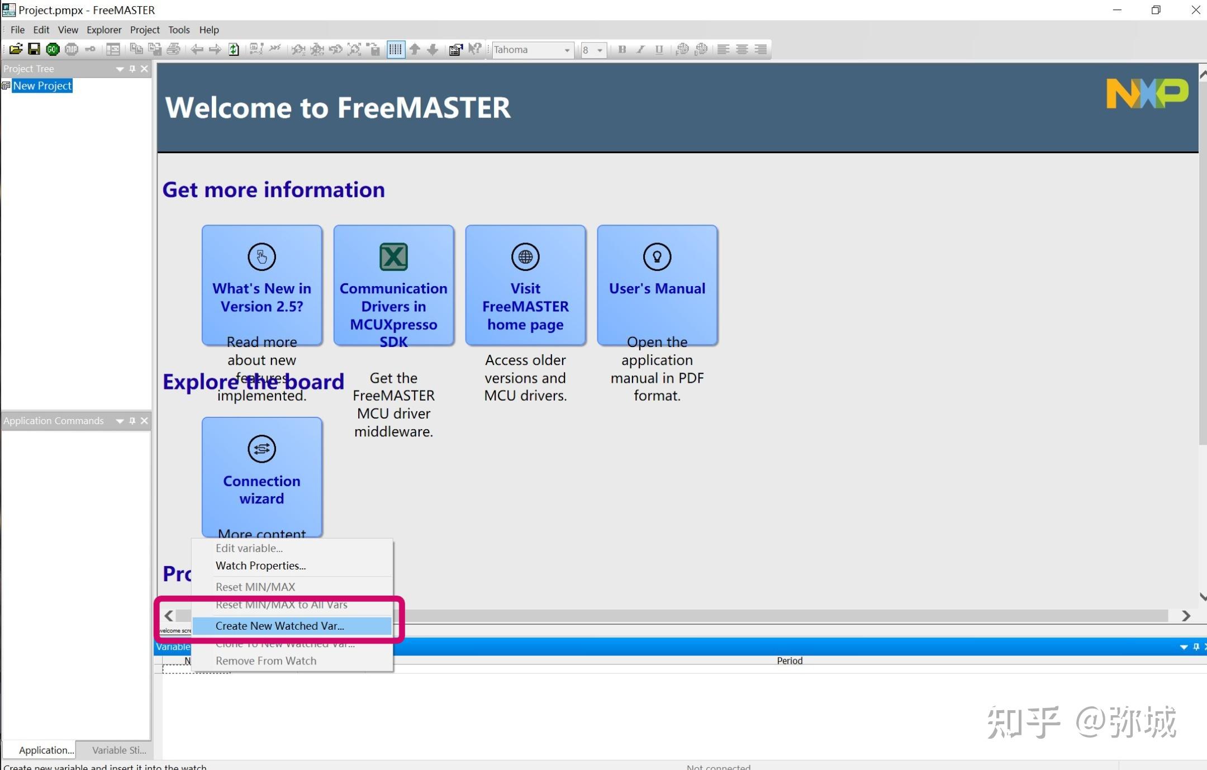Viewport: 1207px width, 770px height.
Task: Toggle the grid display toolbar button
Action: pos(395,49)
